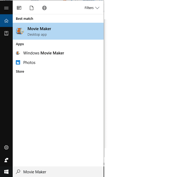Launch Windows Movie Maker from Apps list

pos(58,53)
